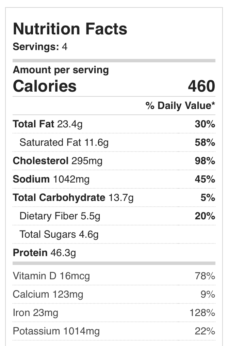Click the Protein 46.3g label

pyautogui.click(x=44, y=253)
